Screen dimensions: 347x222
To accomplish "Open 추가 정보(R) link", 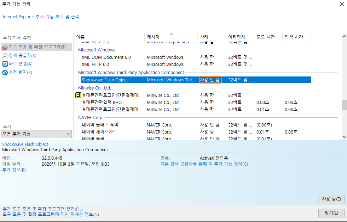I will pyautogui.click(x=14, y=170).
